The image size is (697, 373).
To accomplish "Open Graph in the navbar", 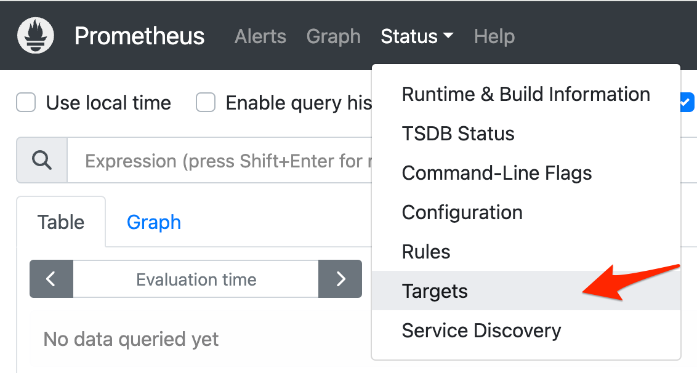I will coord(333,36).
